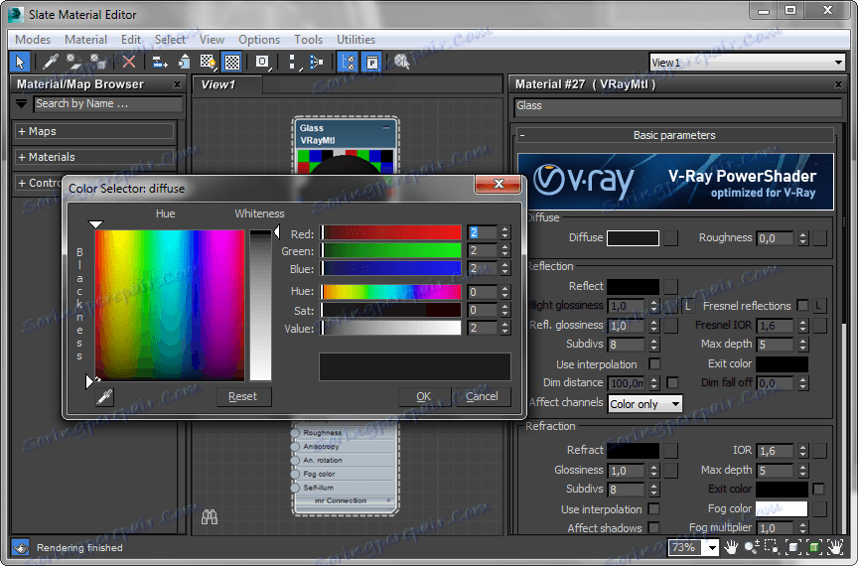Viewport: 858px width, 566px height.
Task: Close Material/Map Browser panel
Action: [177, 84]
